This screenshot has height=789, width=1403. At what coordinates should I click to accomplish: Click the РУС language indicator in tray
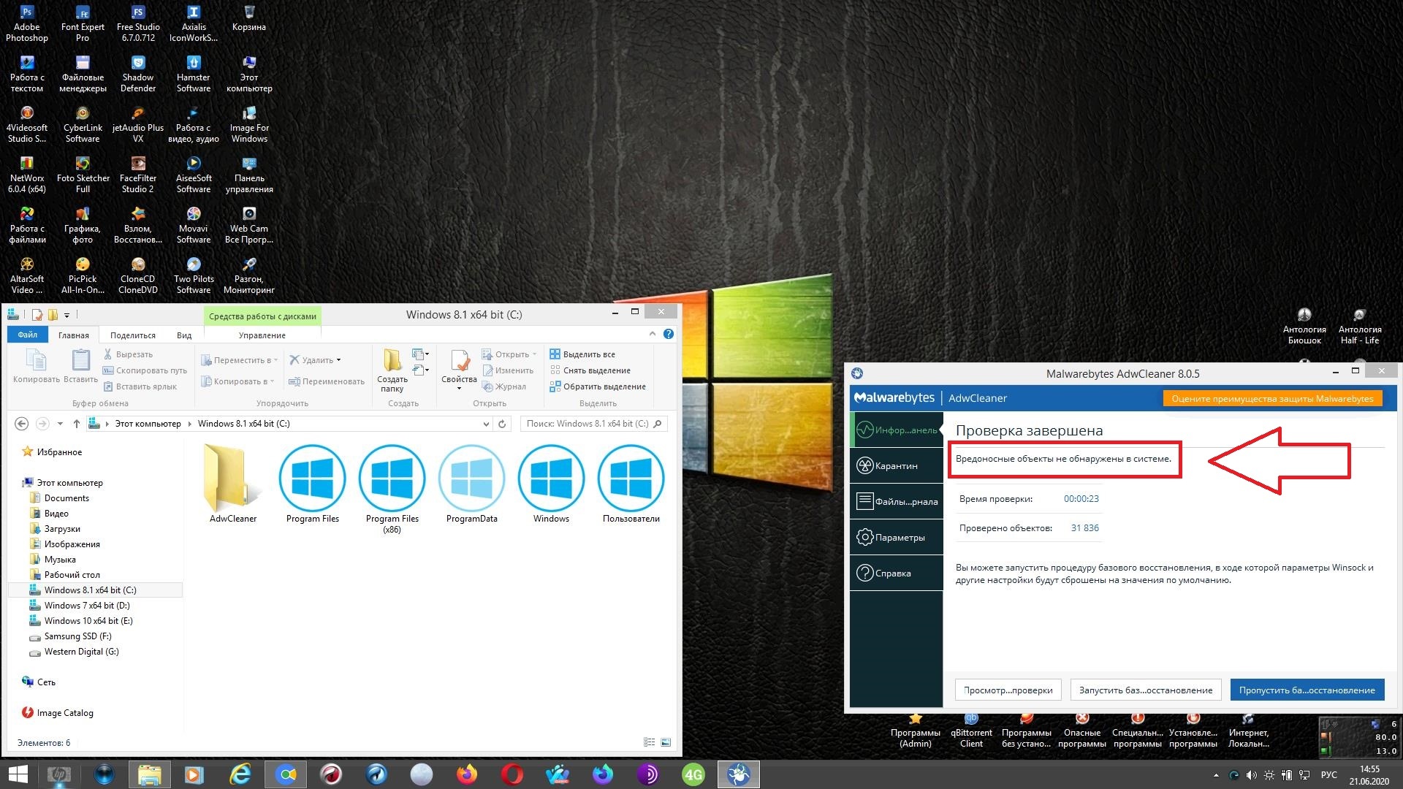pos(1329,775)
